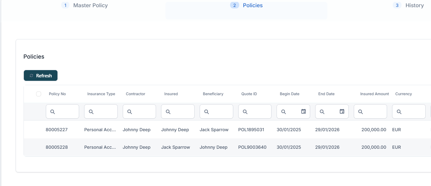This screenshot has height=186, width=431.
Task: Click the search icon in Insurance Type filter
Action: [x=91, y=112]
